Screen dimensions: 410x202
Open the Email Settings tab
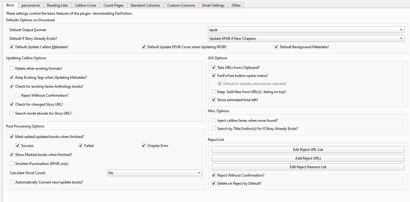(x=213, y=5)
